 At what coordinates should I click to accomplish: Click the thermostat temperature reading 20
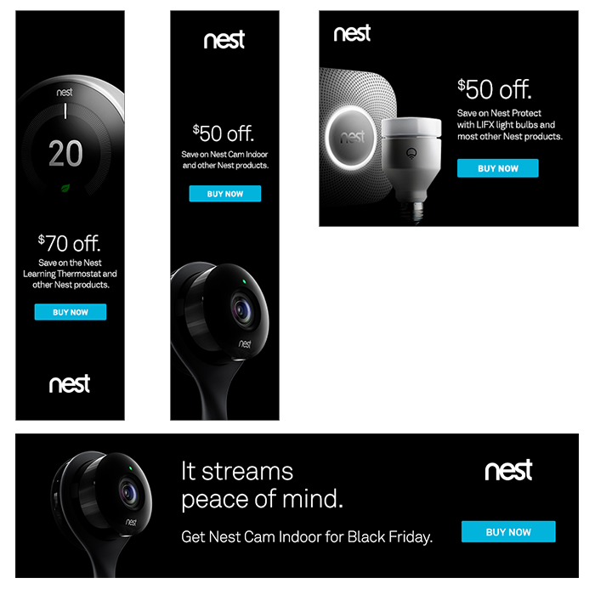pos(65,154)
